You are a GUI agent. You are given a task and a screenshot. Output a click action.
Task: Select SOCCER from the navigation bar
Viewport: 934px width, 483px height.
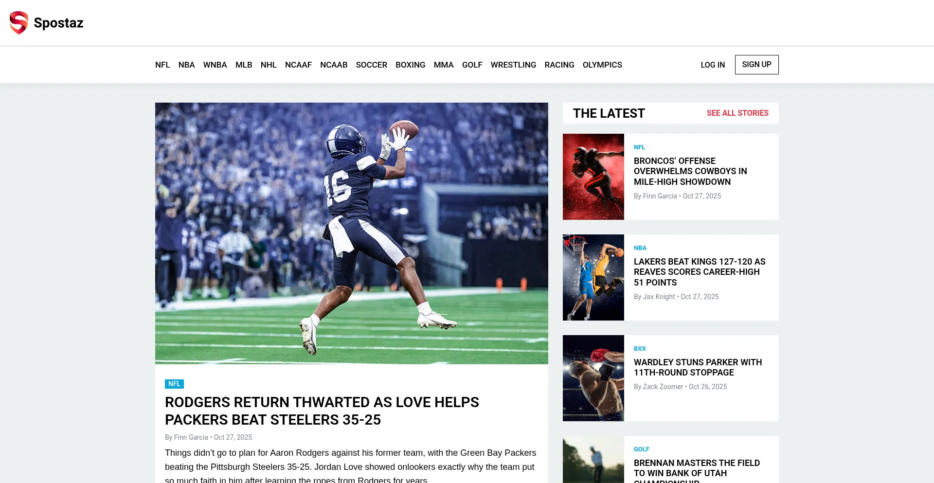[371, 65]
